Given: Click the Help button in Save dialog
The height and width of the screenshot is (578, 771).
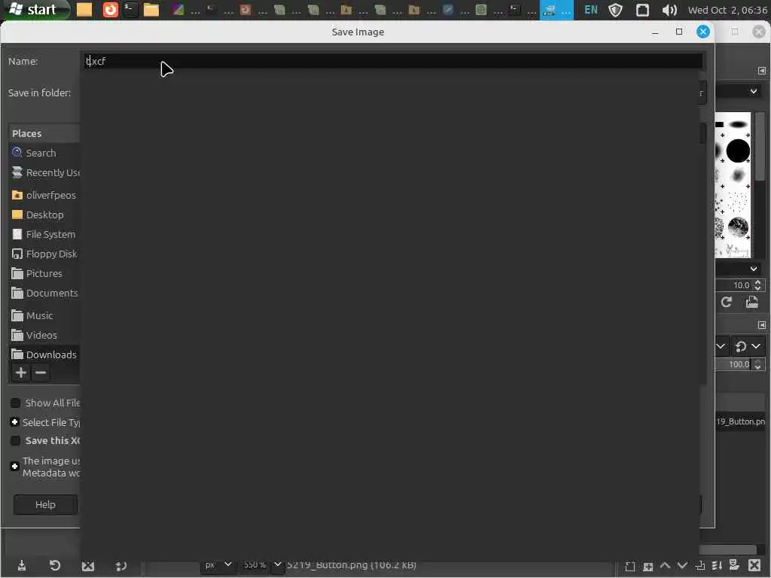Looking at the screenshot, I should pos(45,505).
